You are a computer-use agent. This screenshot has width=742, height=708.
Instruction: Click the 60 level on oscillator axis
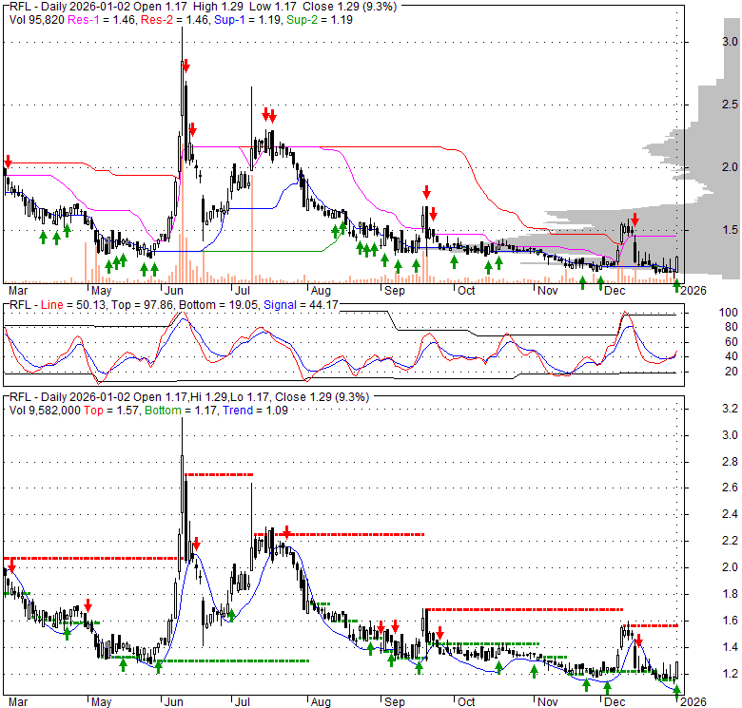[732, 342]
